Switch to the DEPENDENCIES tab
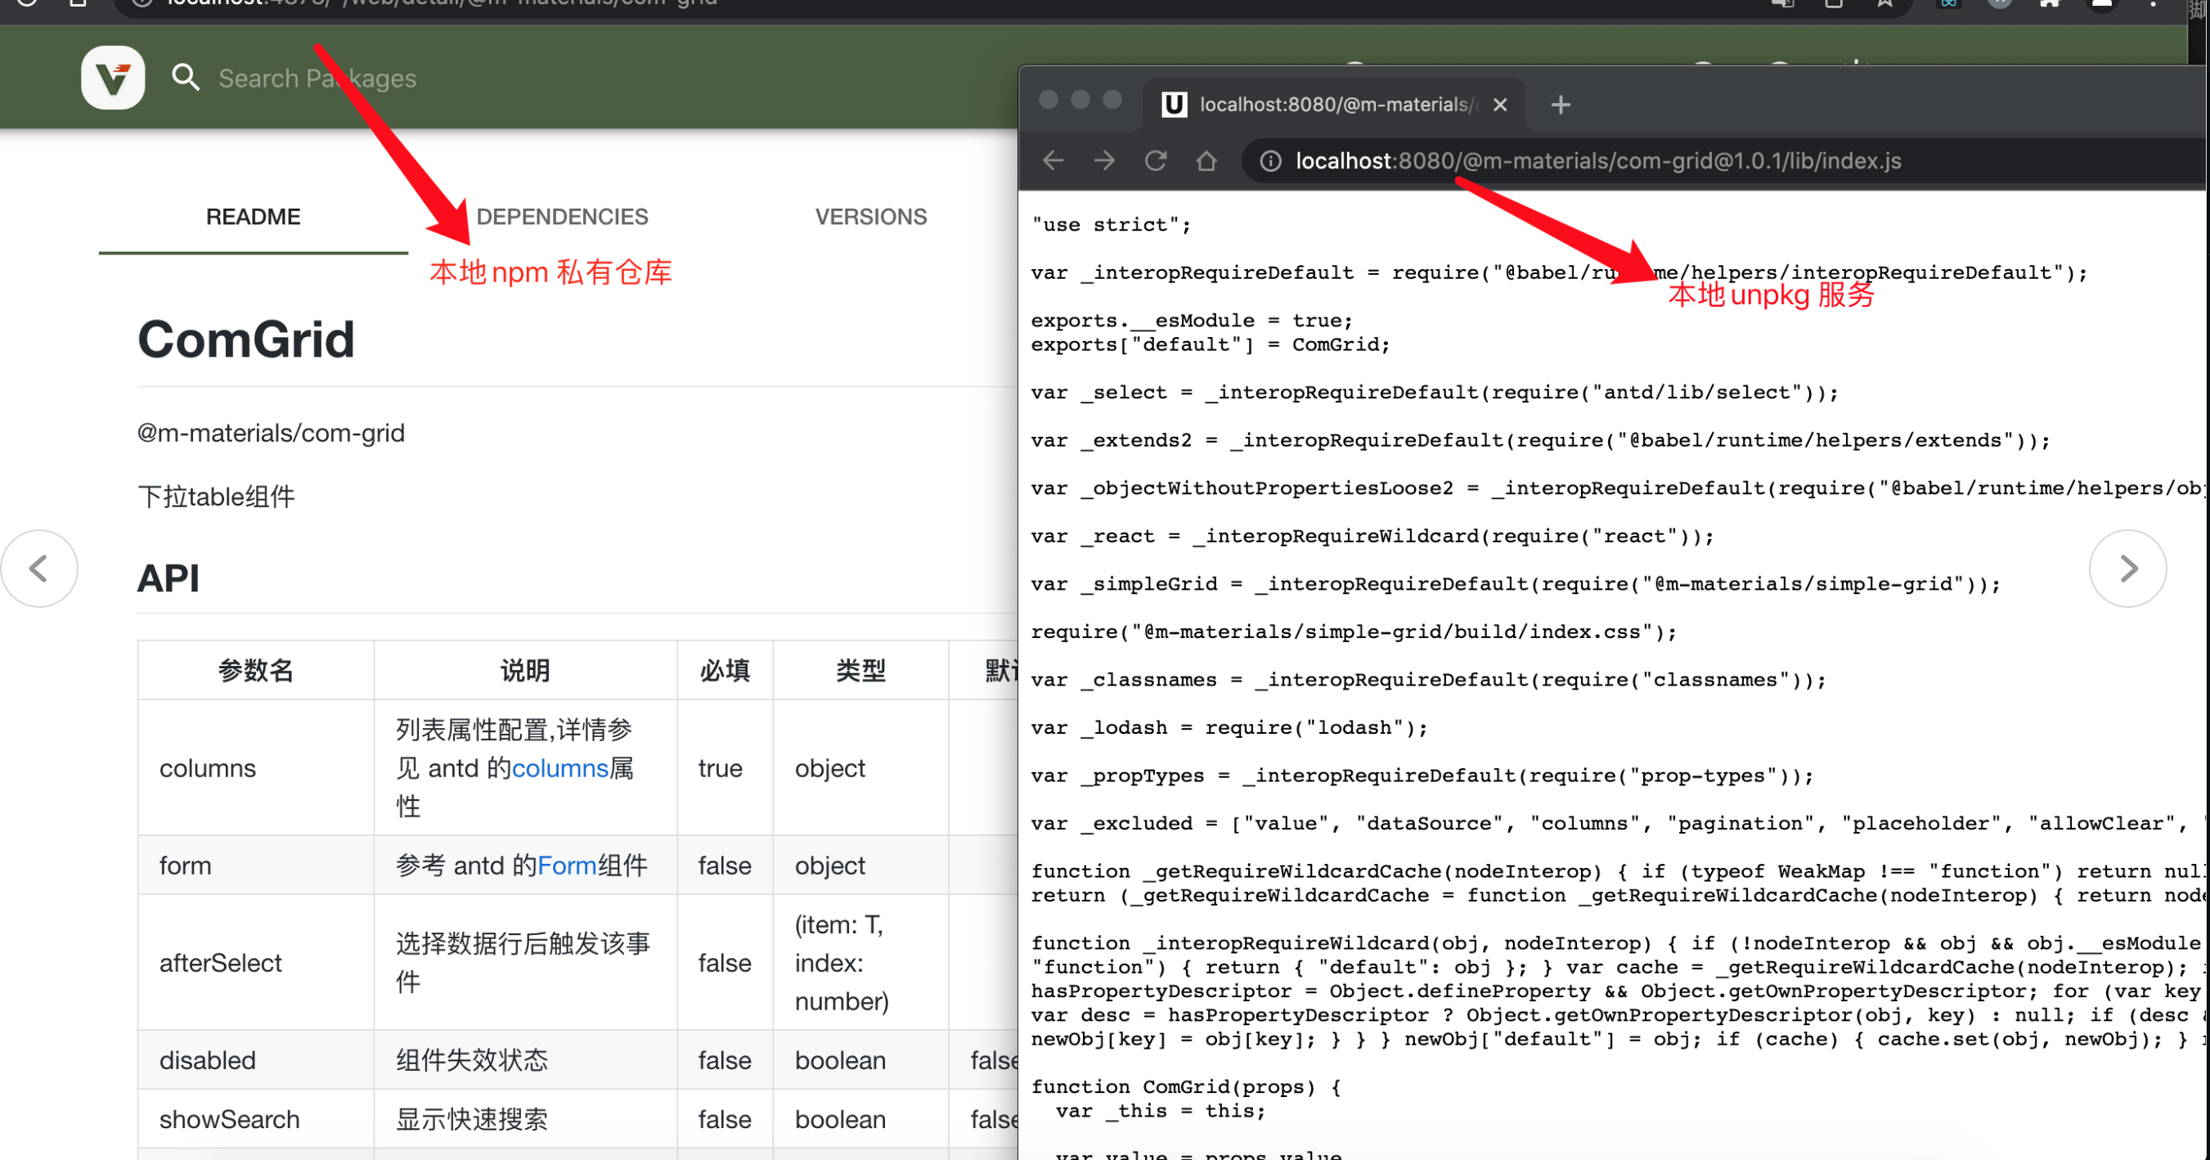This screenshot has width=2210, height=1160. [562, 217]
